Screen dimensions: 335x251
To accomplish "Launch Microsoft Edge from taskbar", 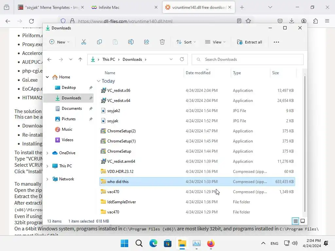I will 153,243.
